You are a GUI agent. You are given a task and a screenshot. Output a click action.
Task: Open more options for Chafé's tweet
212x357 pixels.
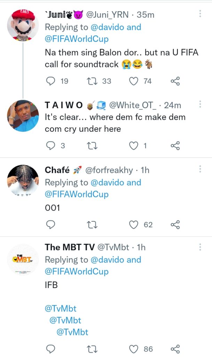pyautogui.click(x=200, y=169)
